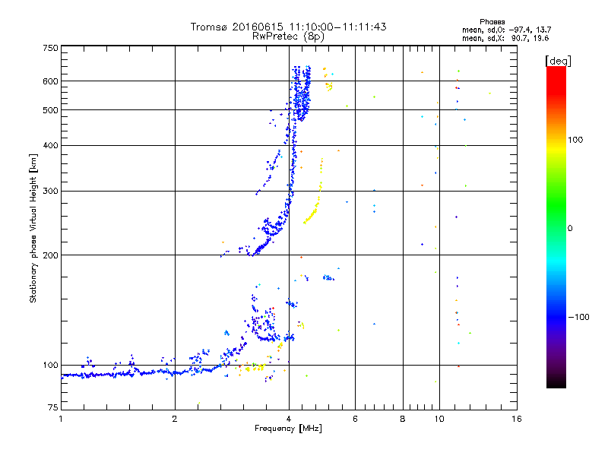Select the 'mean, sd,O: -97.4, 13.7' line
This screenshot has width=608, height=456.
[x=506, y=30]
